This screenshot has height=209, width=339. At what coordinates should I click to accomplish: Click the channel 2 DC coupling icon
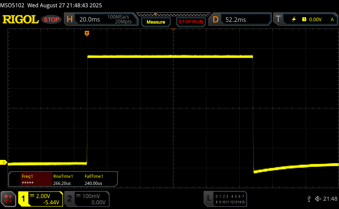point(78,196)
